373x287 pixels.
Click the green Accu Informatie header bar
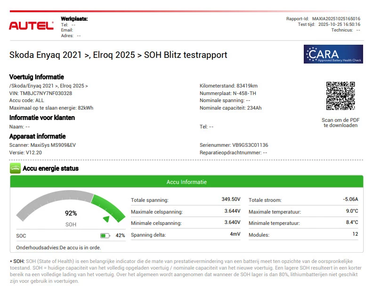[186, 182]
